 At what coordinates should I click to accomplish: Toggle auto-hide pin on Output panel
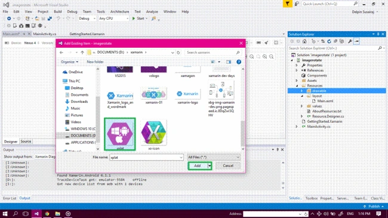(278, 150)
